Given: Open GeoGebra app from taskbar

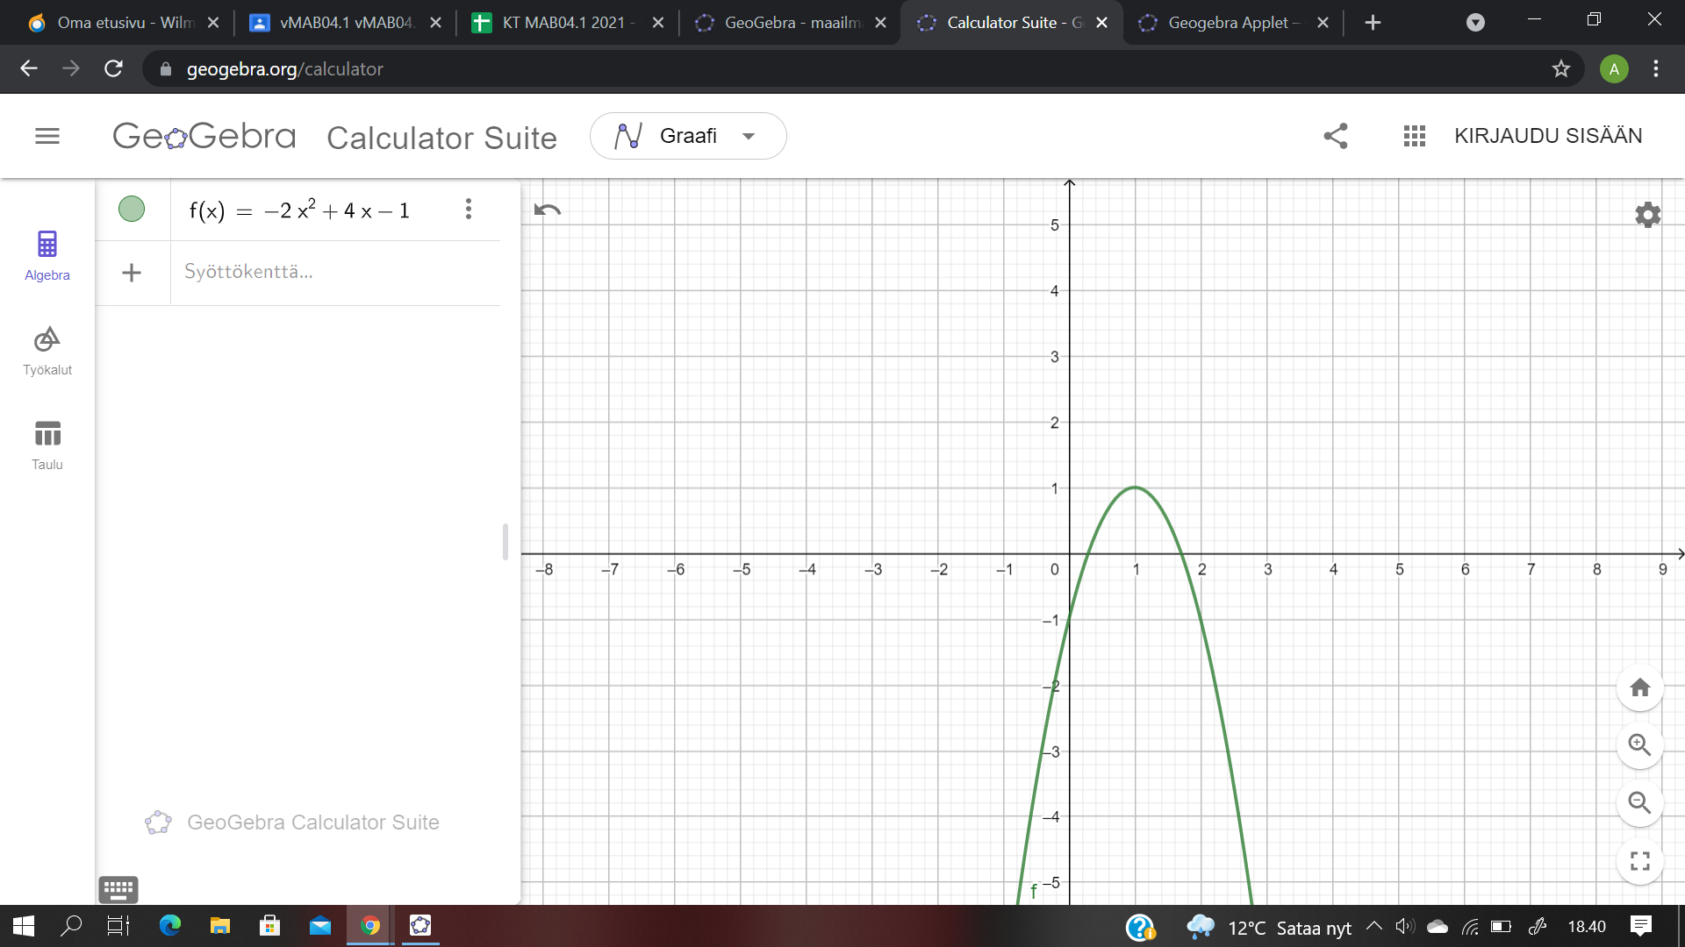Looking at the screenshot, I should 420,926.
